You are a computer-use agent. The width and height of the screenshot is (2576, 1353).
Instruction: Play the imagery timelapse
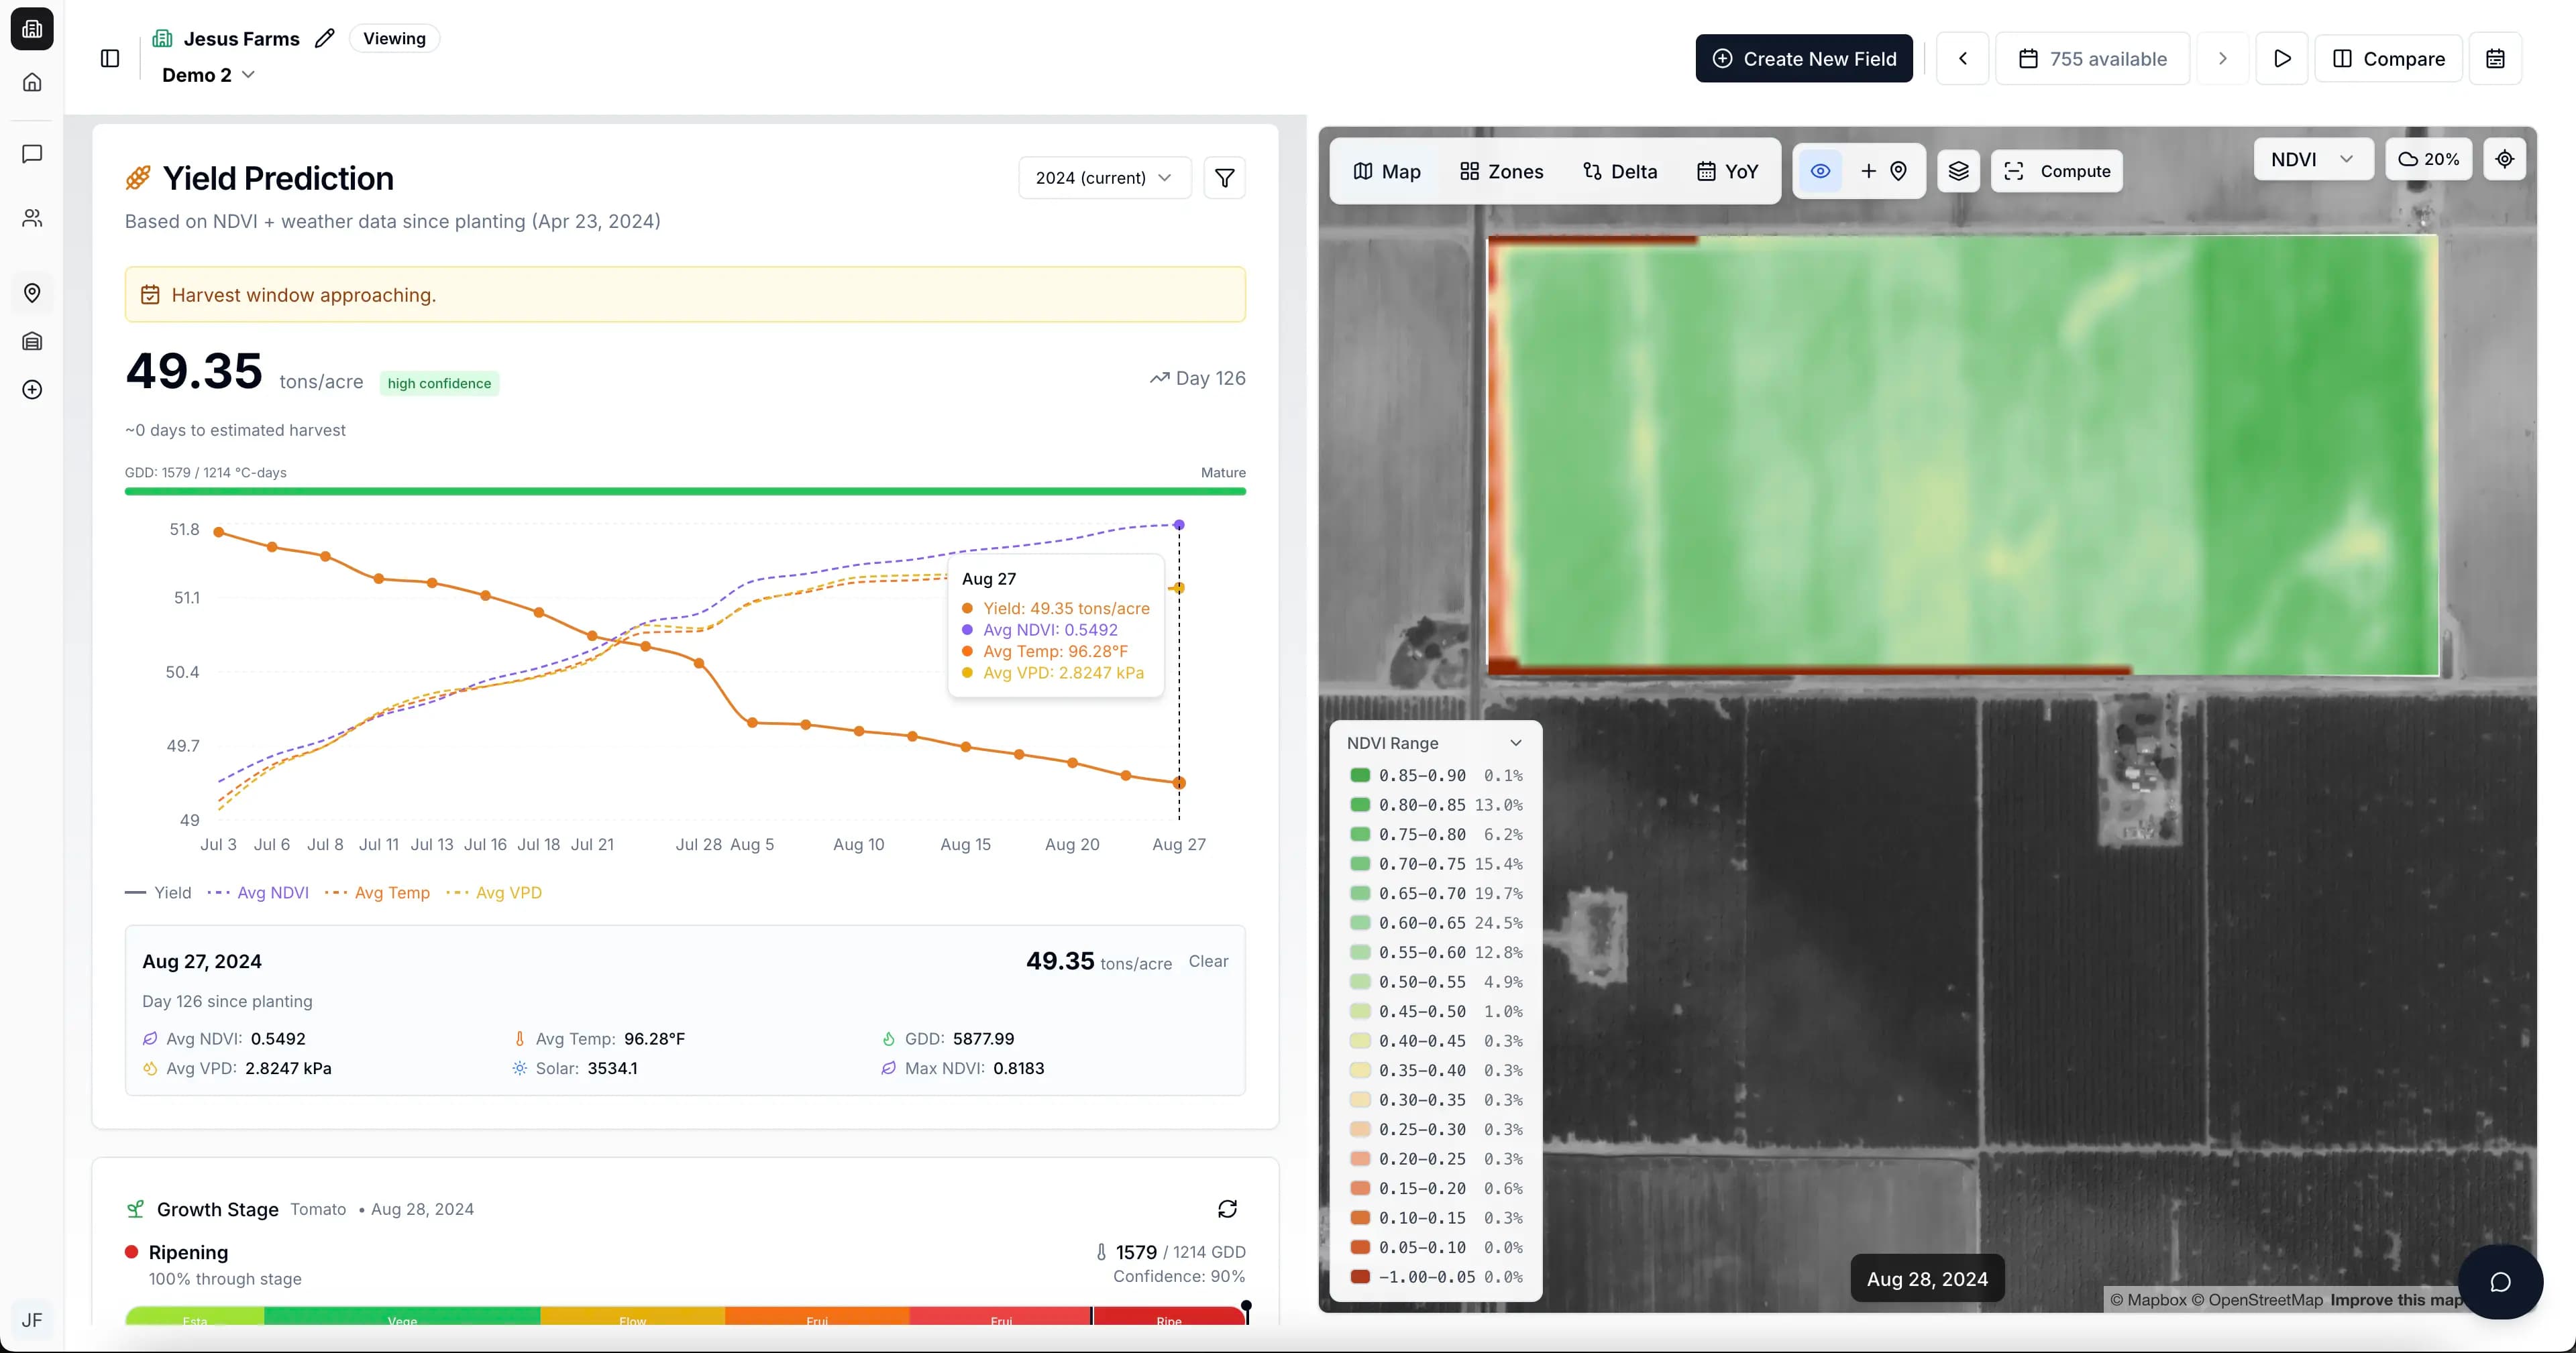(2281, 58)
